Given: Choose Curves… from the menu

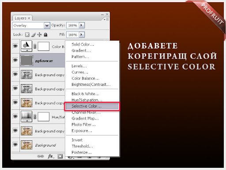Looking at the screenshot, I should pyautogui.click(x=80, y=72).
